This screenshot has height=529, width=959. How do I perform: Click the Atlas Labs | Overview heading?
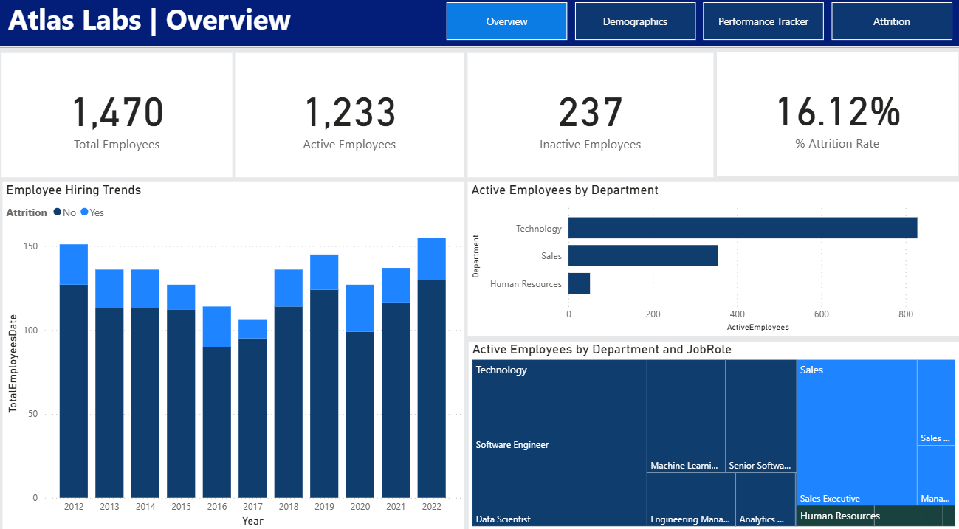click(150, 20)
